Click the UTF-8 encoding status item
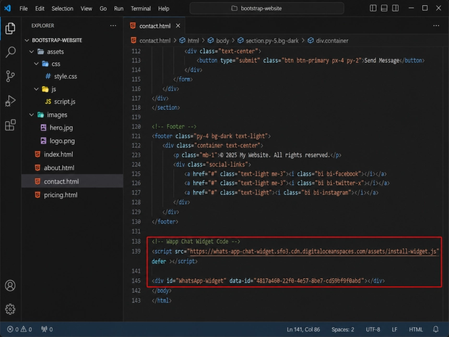Image resolution: width=449 pixels, height=337 pixels. pyautogui.click(x=373, y=329)
